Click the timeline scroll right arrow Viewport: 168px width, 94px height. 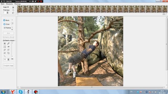[x=166, y=14]
